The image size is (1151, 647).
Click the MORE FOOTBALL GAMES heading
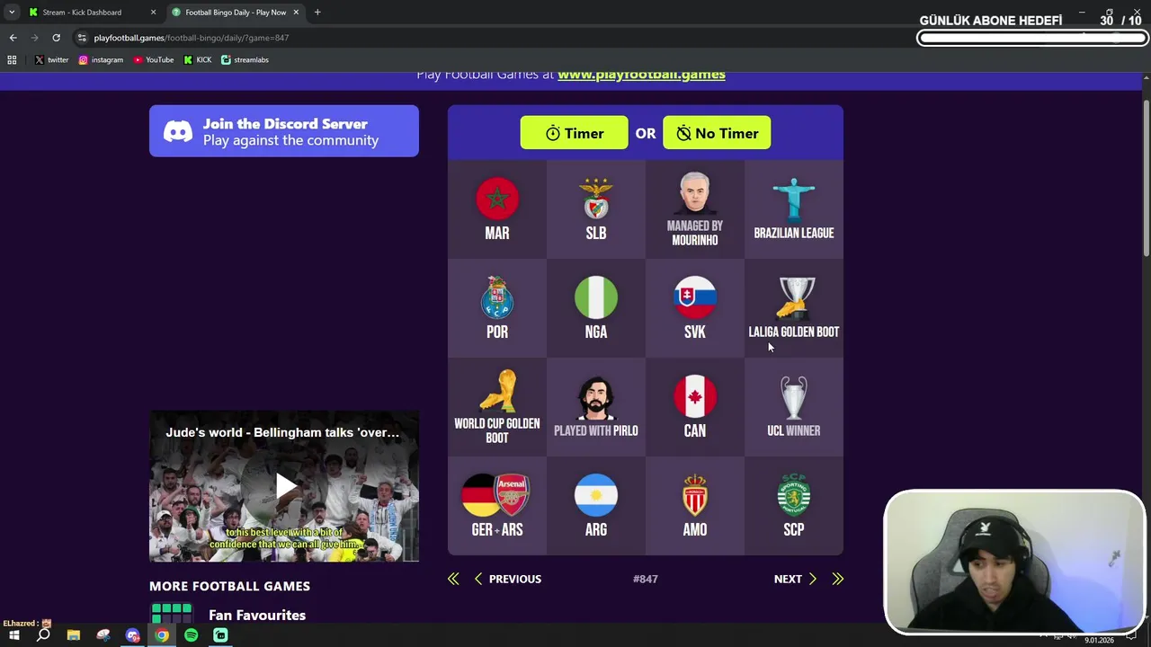pyautogui.click(x=229, y=586)
